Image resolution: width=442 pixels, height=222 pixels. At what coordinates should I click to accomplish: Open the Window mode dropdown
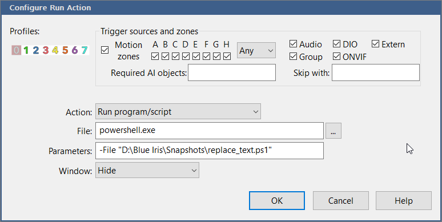(147, 170)
